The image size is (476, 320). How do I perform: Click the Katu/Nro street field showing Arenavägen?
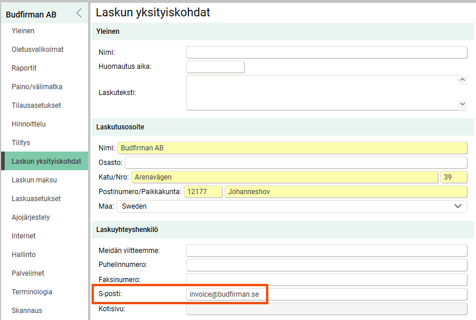click(285, 177)
